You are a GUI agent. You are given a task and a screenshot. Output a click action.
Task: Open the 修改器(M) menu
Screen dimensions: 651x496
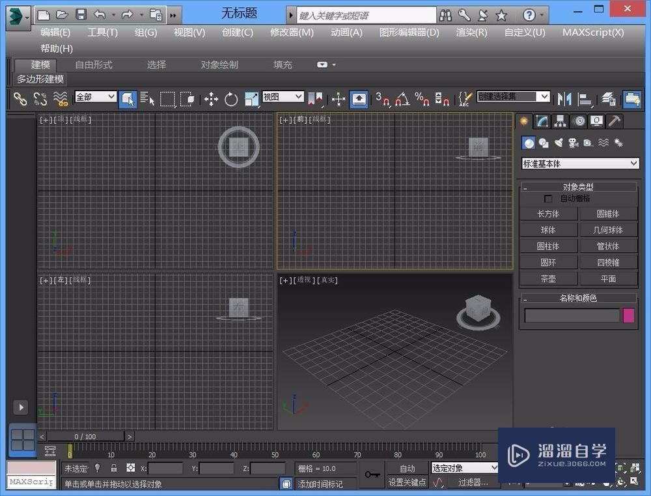292,33
